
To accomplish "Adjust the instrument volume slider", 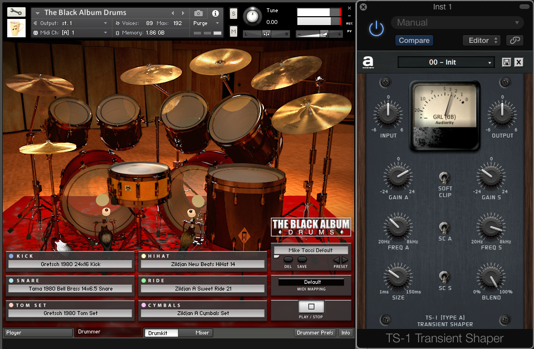I will [x=319, y=34].
